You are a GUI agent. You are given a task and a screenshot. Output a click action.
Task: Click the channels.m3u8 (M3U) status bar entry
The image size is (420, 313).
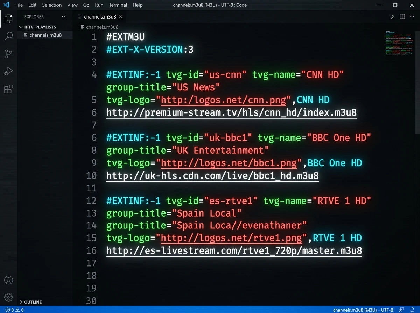355,310
